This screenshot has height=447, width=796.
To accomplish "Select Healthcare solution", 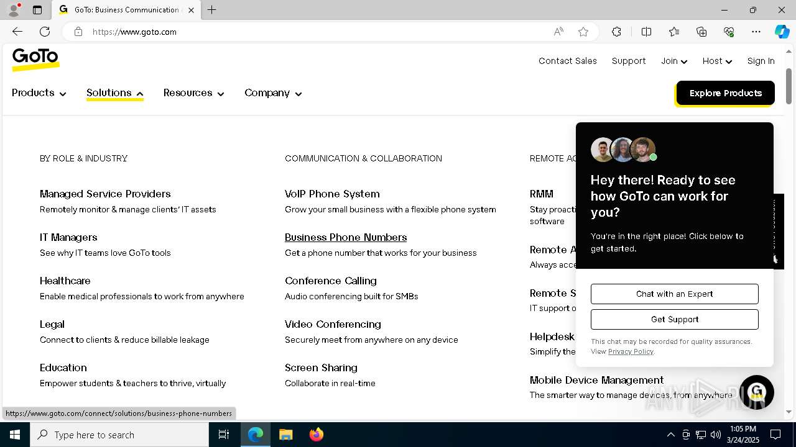I will (65, 281).
